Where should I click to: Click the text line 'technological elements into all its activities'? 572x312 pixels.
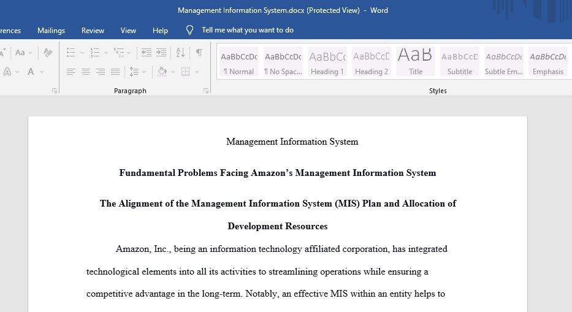[257, 272]
